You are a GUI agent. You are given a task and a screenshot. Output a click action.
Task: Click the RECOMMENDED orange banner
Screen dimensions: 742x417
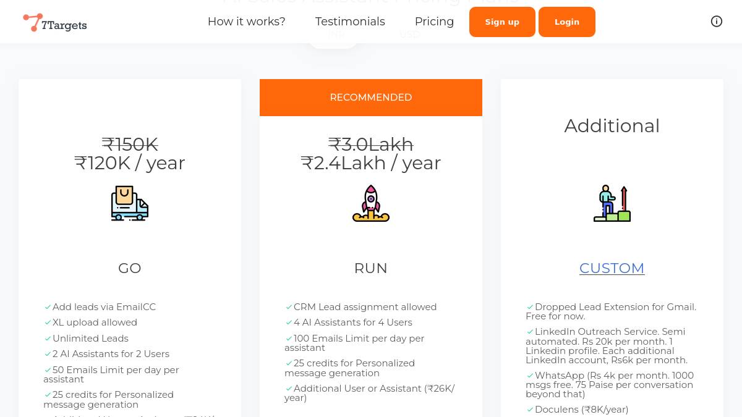tap(371, 98)
